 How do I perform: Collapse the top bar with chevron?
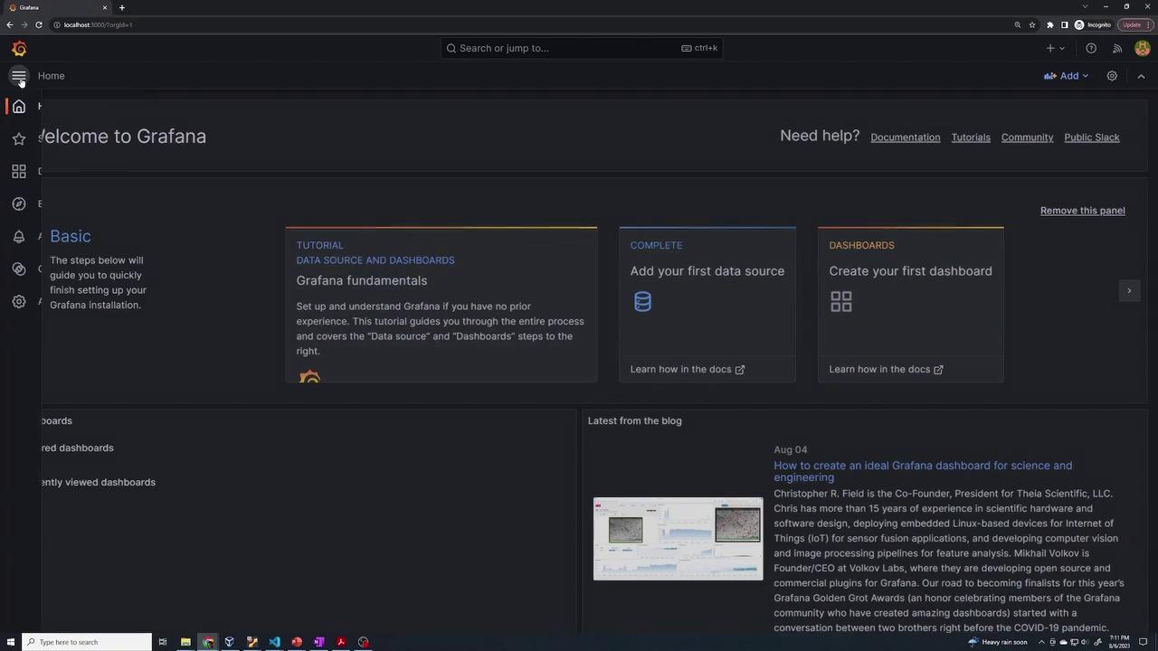pos(1141,76)
